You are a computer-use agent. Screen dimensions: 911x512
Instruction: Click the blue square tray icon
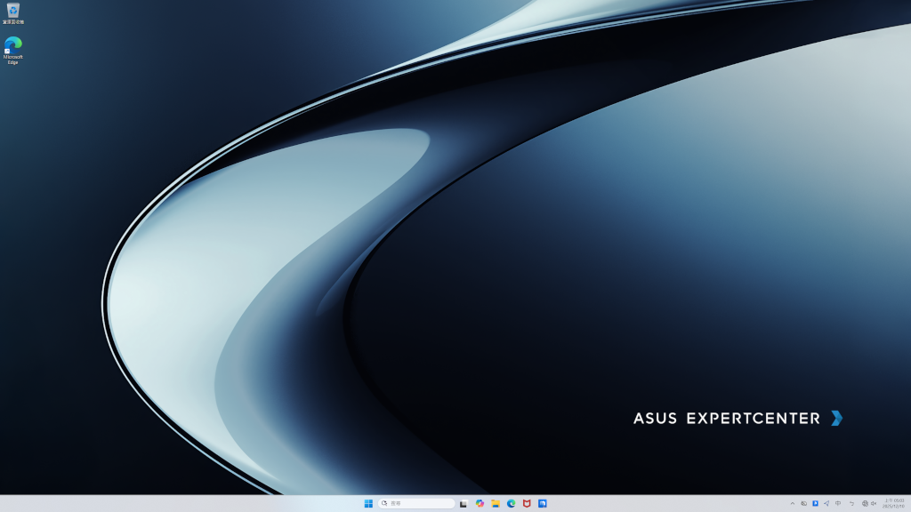click(815, 503)
